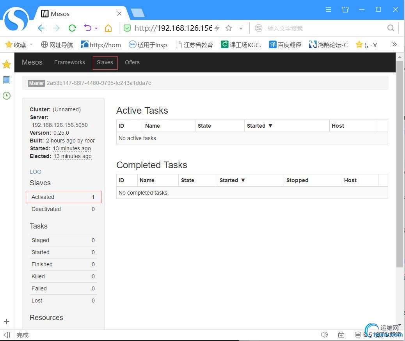This screenshot has width=405, height=341.
Task: Open http://hom bookmark
Action: click(101, 45)
